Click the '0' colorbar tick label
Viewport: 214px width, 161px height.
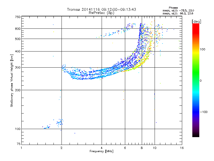(x=201, y=81)
